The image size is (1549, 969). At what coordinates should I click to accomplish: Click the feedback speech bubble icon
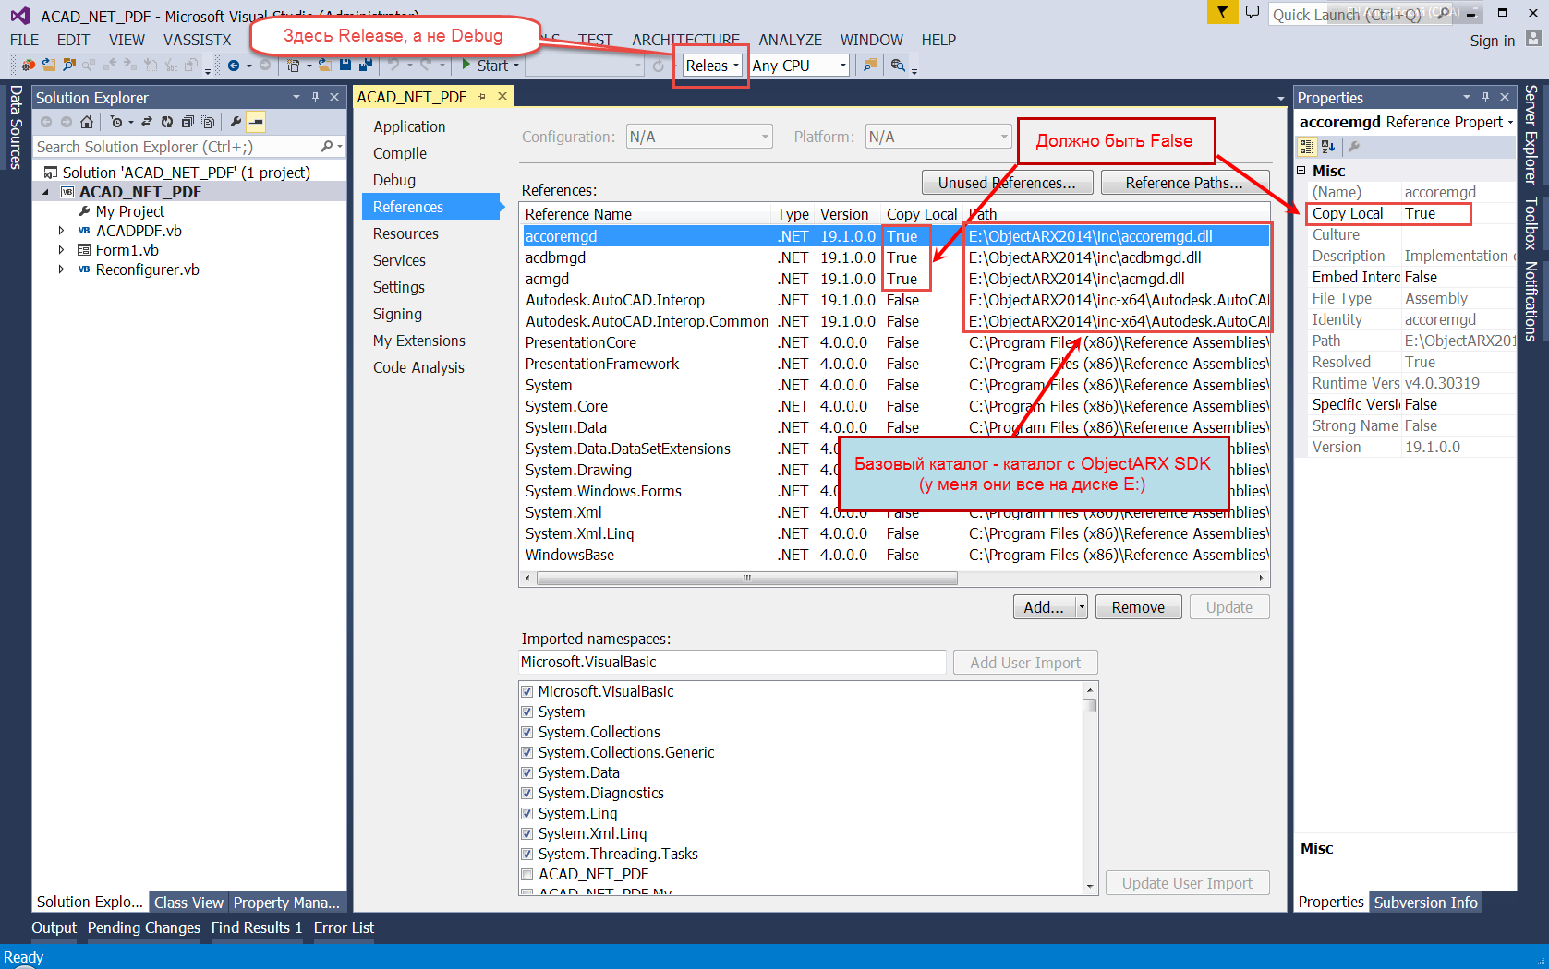(1253, 12)
